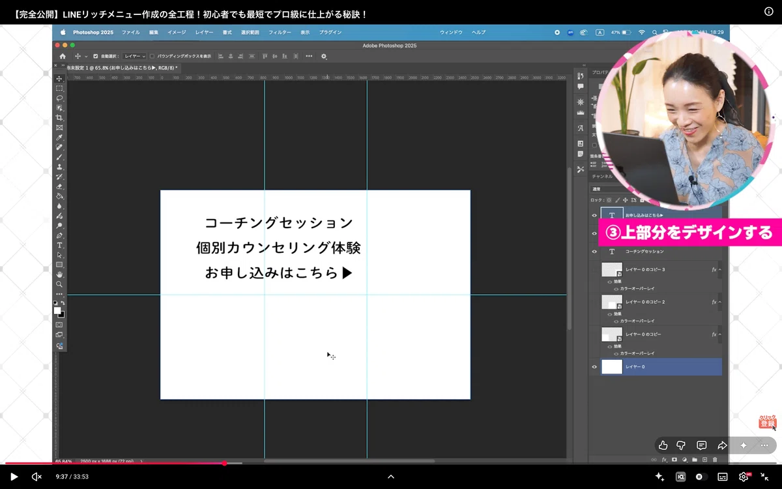Select the Horizontal Type tool

59,245
